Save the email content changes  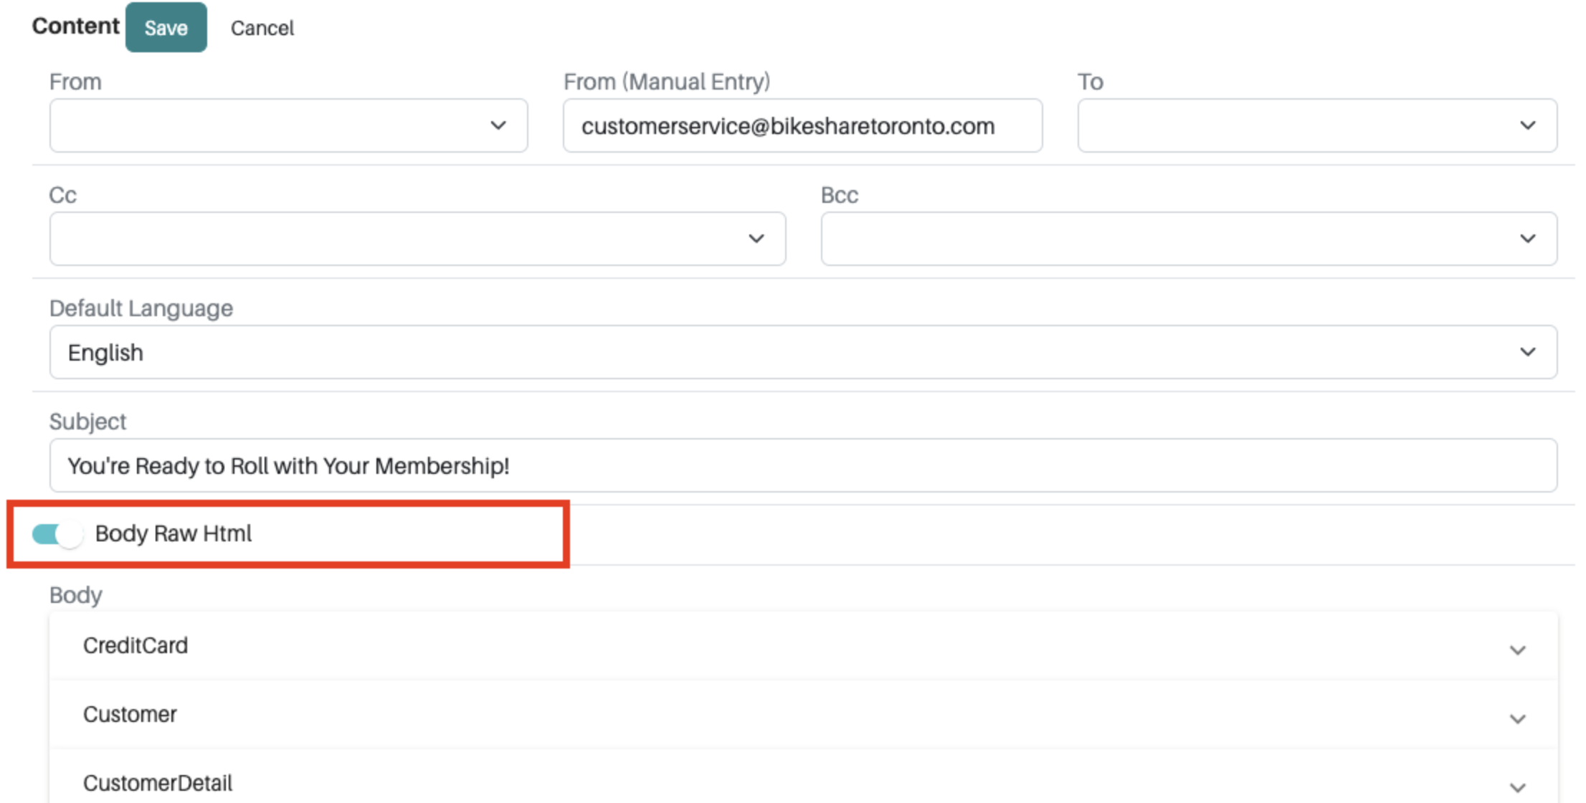pos(166,27)
